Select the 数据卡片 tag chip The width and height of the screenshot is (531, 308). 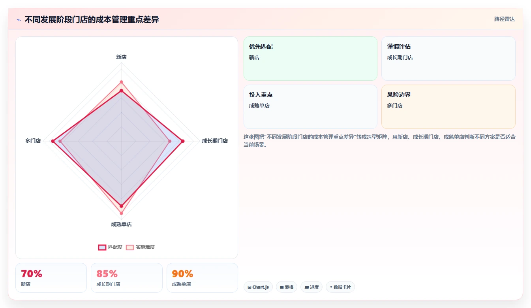click(x=340, y=287)
